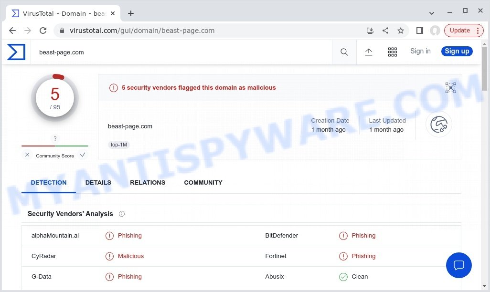The width and height of the screenshot is (490, 292).
Task: Click the Fortinet Phishing alert icon
Action: [x=343, y=256]
